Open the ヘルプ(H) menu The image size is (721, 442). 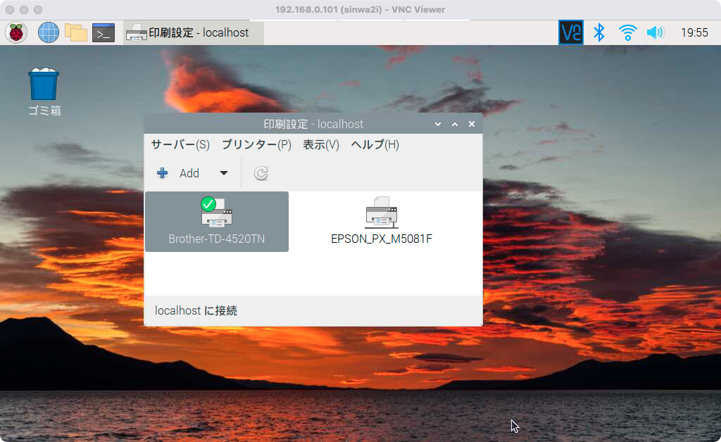pyautogui.click(x=375, y=144)
